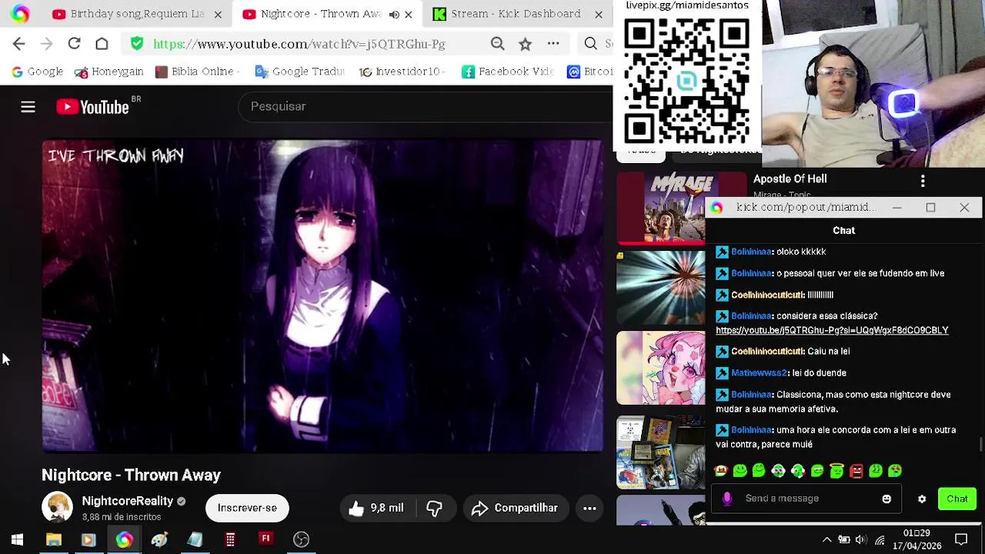
Task: Open the YouTube hamburger guide menu
Action: click(28, 107)
